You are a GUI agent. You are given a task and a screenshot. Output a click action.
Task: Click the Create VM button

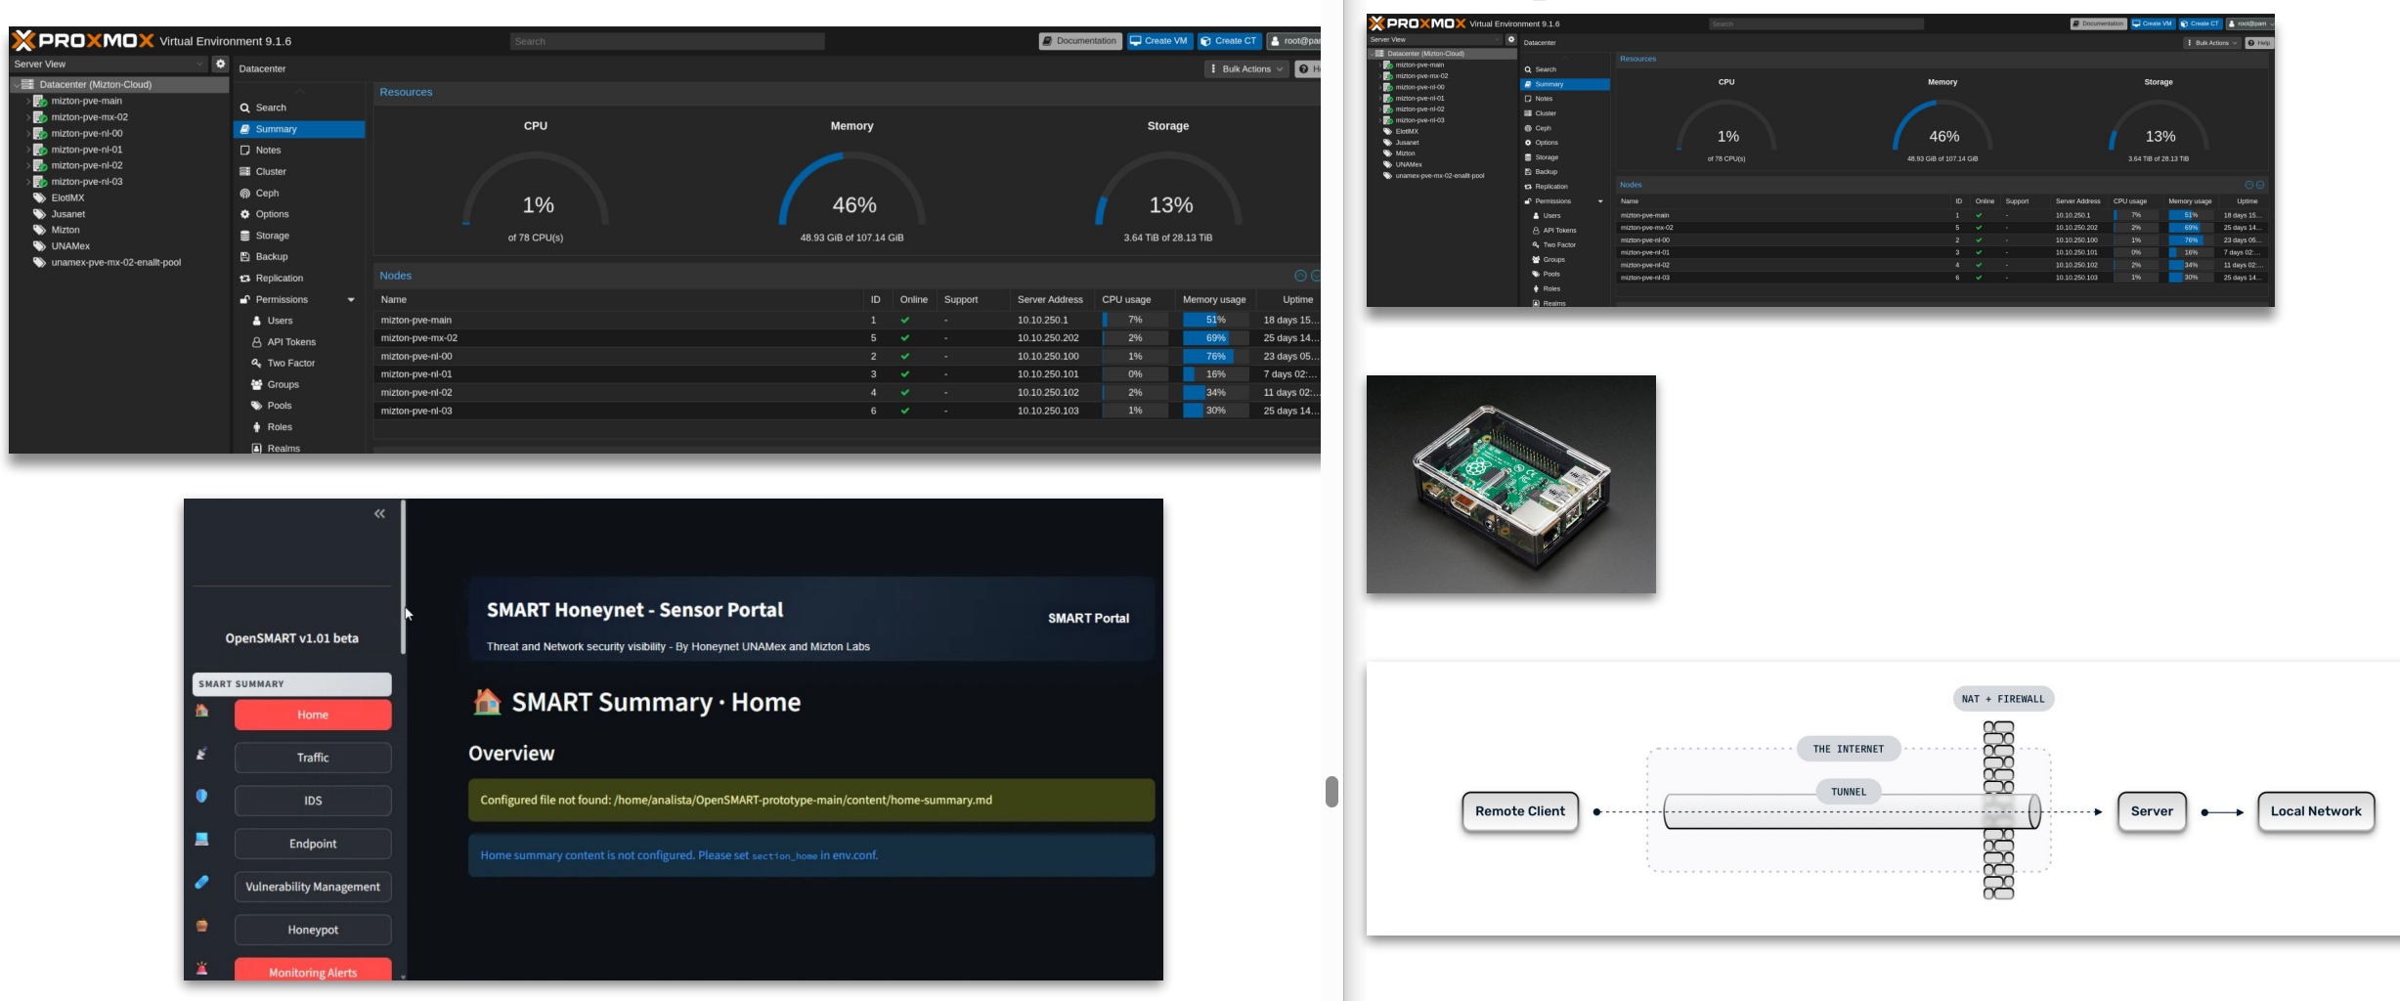tap(1158, 41)
